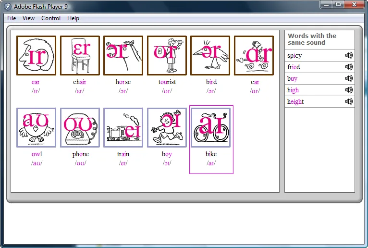The image size is (368, 248).
Task: Click the word 'high' in the list
Action: pos(293,90)
